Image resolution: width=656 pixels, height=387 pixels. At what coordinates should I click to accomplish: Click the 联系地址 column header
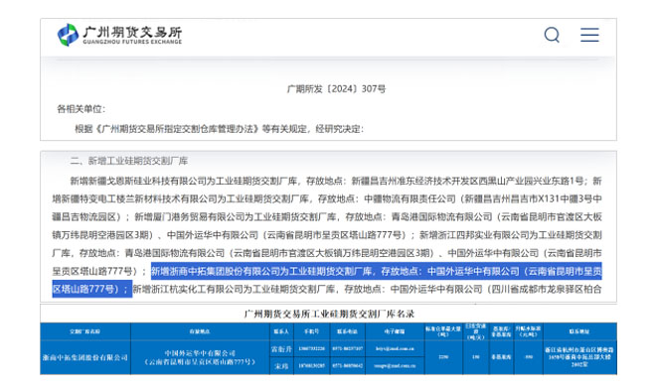579,331
